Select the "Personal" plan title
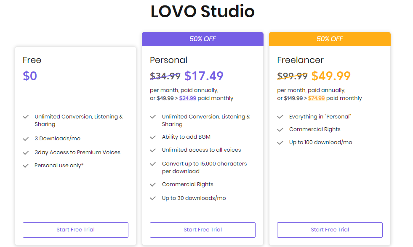This screenshot has width=413, height=247. tap(168, 60)
